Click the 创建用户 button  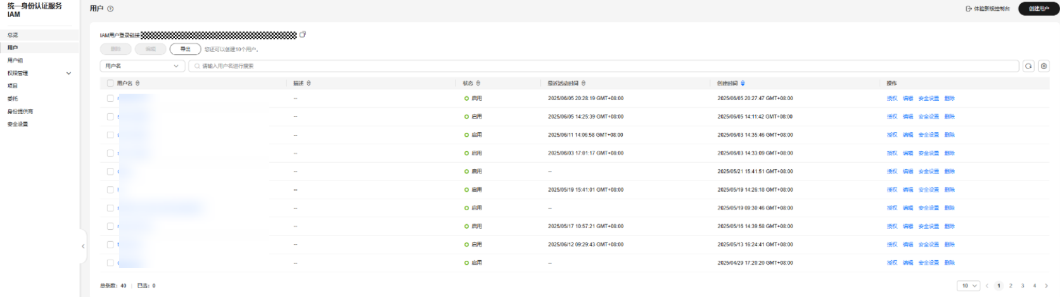(x=1038, y=9)
